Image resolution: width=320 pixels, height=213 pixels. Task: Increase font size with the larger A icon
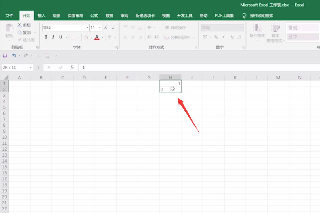click(106, 28)
